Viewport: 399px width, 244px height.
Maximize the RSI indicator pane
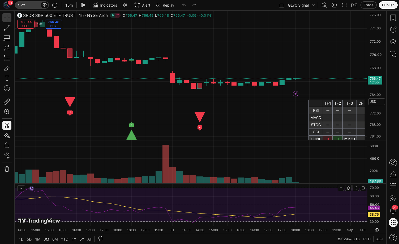(363, 188)
